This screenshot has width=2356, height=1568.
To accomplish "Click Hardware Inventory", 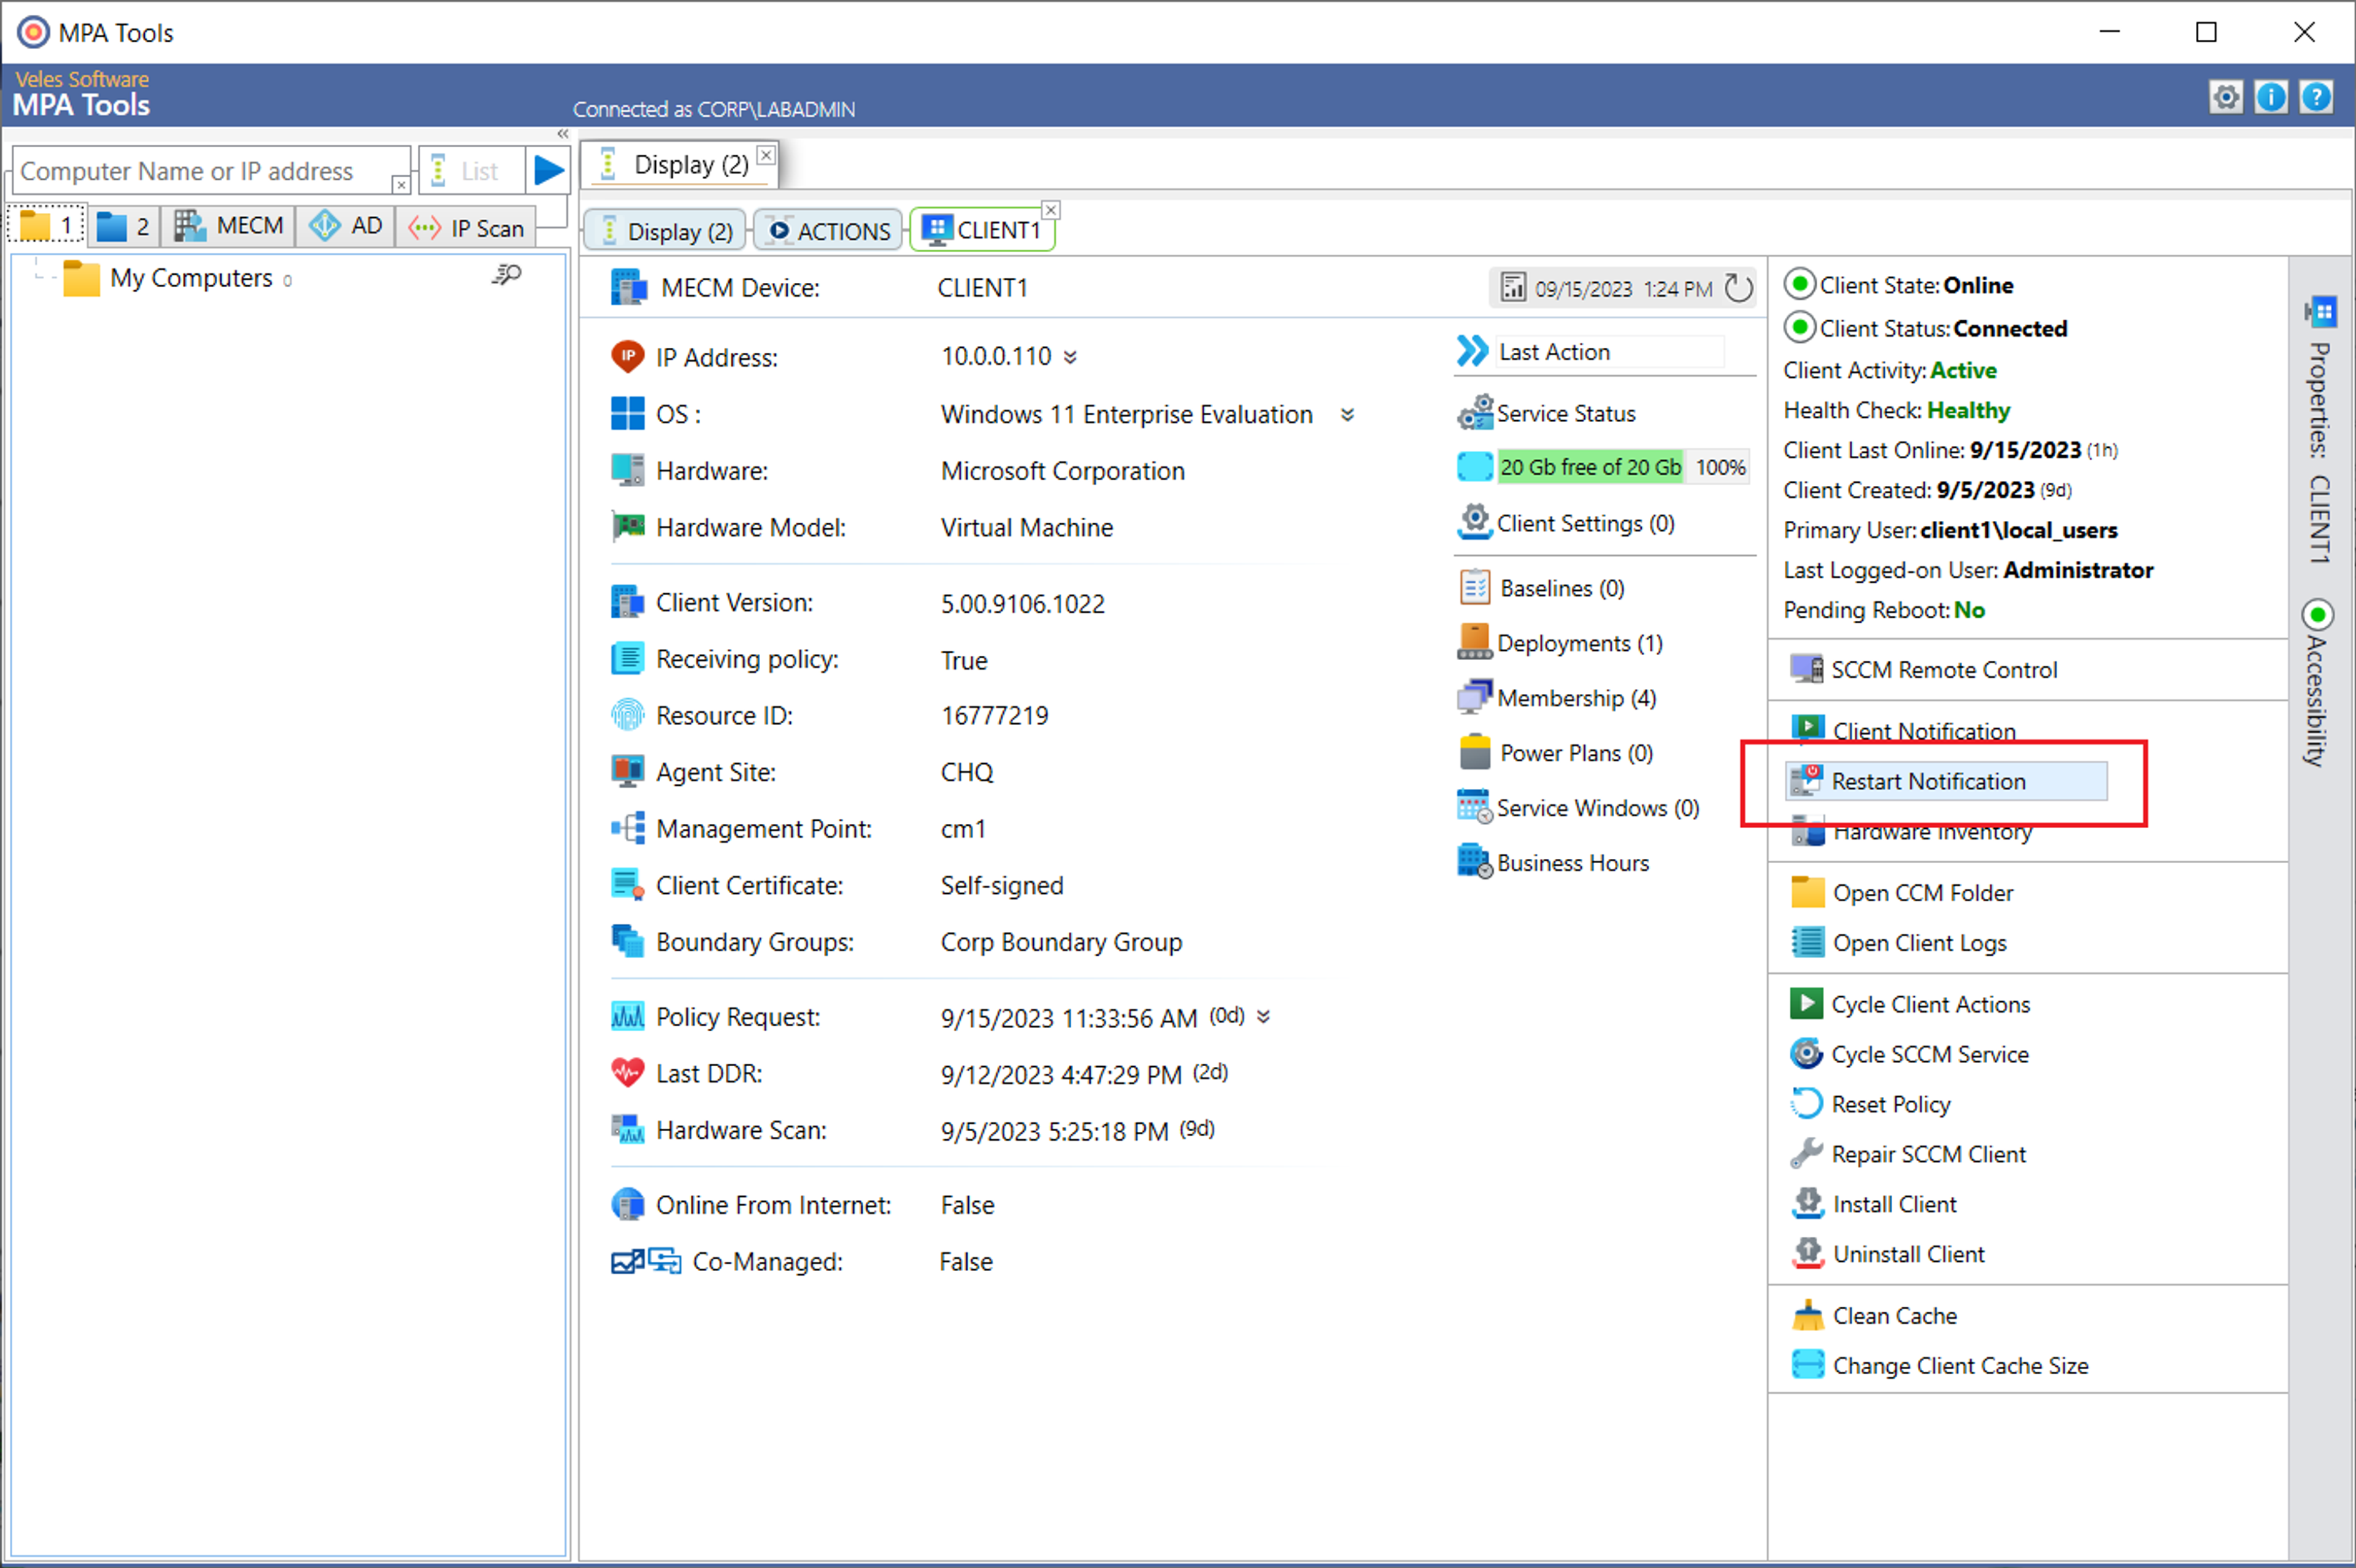I will 1911,831.
